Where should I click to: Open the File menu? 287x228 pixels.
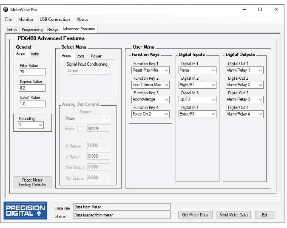point(9,19)
